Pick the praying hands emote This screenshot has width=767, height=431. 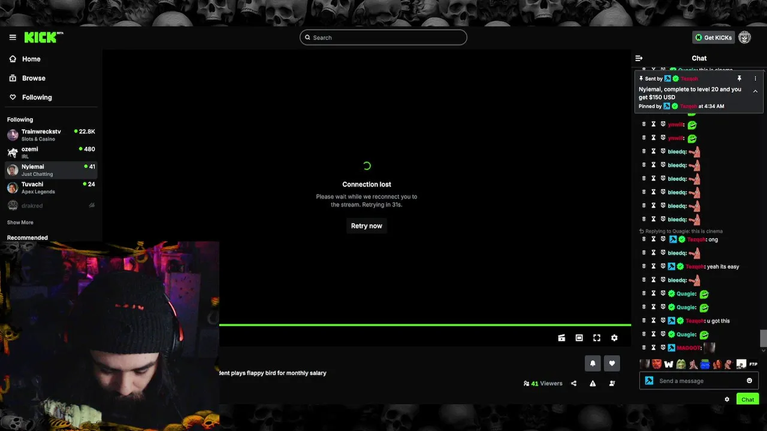point(693,364)
